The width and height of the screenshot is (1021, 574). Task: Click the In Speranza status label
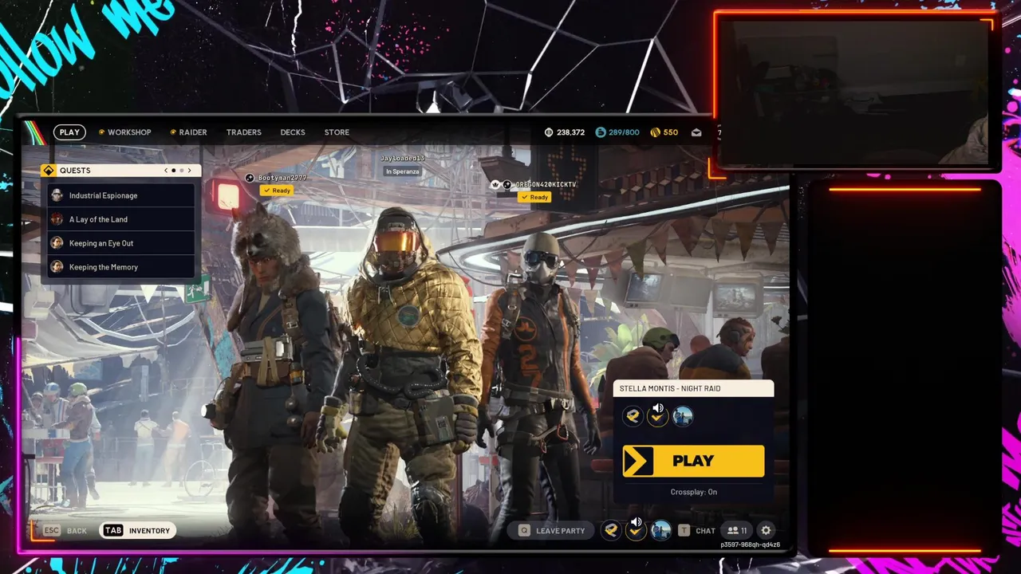coord(402,171)
